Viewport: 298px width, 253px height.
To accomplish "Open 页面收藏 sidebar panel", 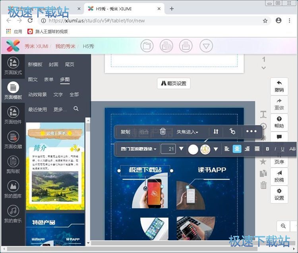I will [x=13, y=140].
